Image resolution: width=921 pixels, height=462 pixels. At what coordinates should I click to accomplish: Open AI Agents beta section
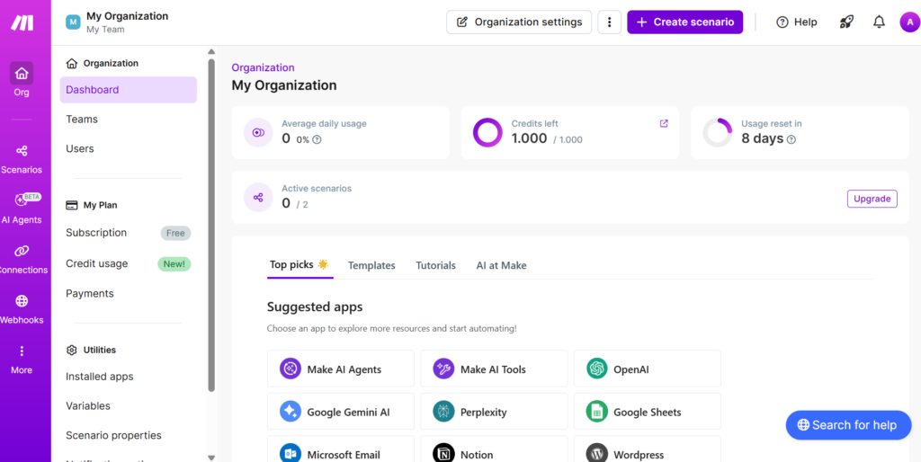point(22,209)
